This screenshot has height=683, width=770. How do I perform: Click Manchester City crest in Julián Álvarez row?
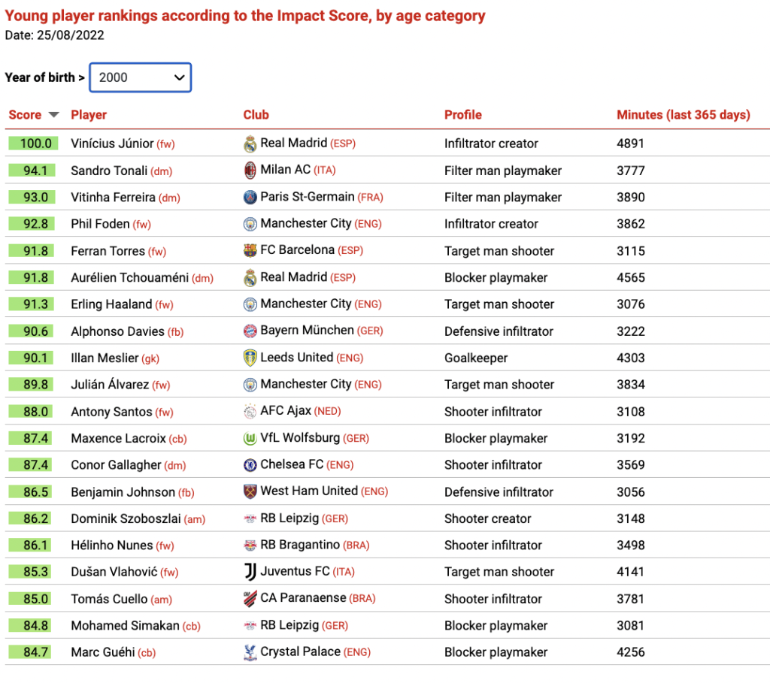(x=250, y=385)
